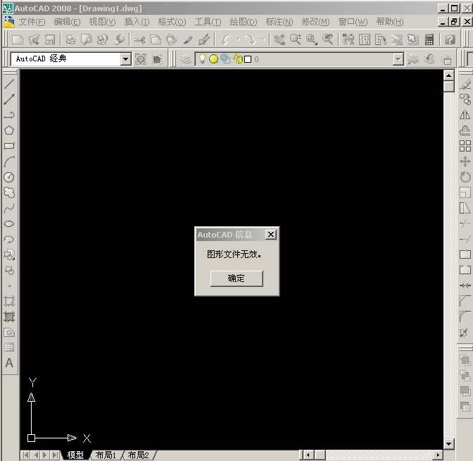Toggle layer 0 lock icon

click(238, 59)
